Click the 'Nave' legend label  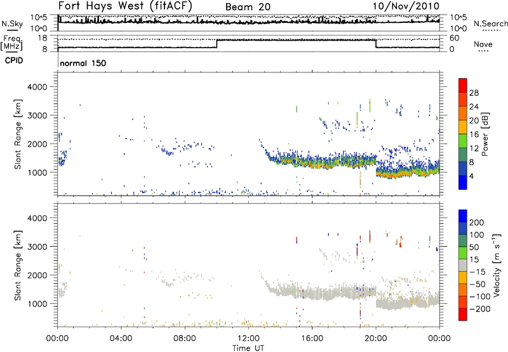[x=483, y=44]
